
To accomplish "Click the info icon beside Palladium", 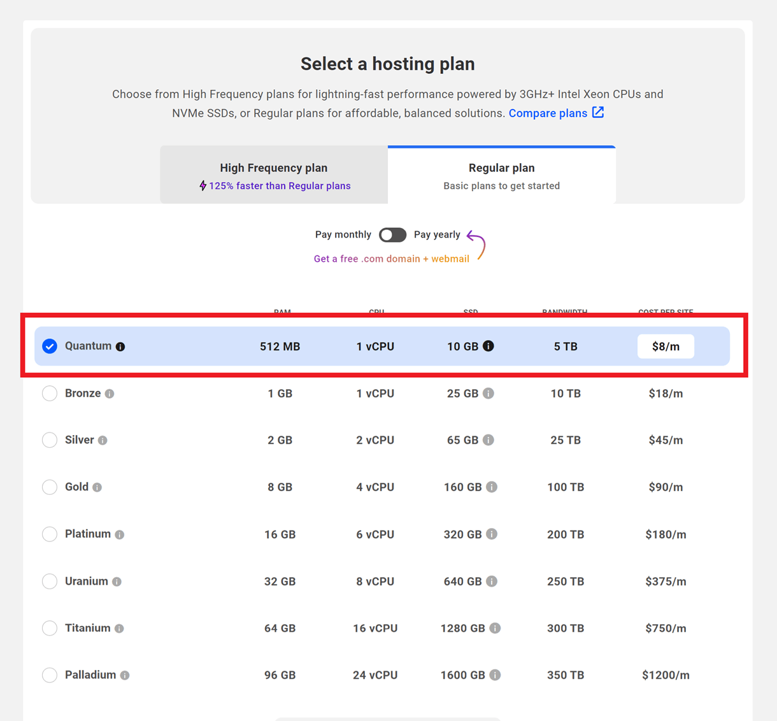I will tap(125, 675).
